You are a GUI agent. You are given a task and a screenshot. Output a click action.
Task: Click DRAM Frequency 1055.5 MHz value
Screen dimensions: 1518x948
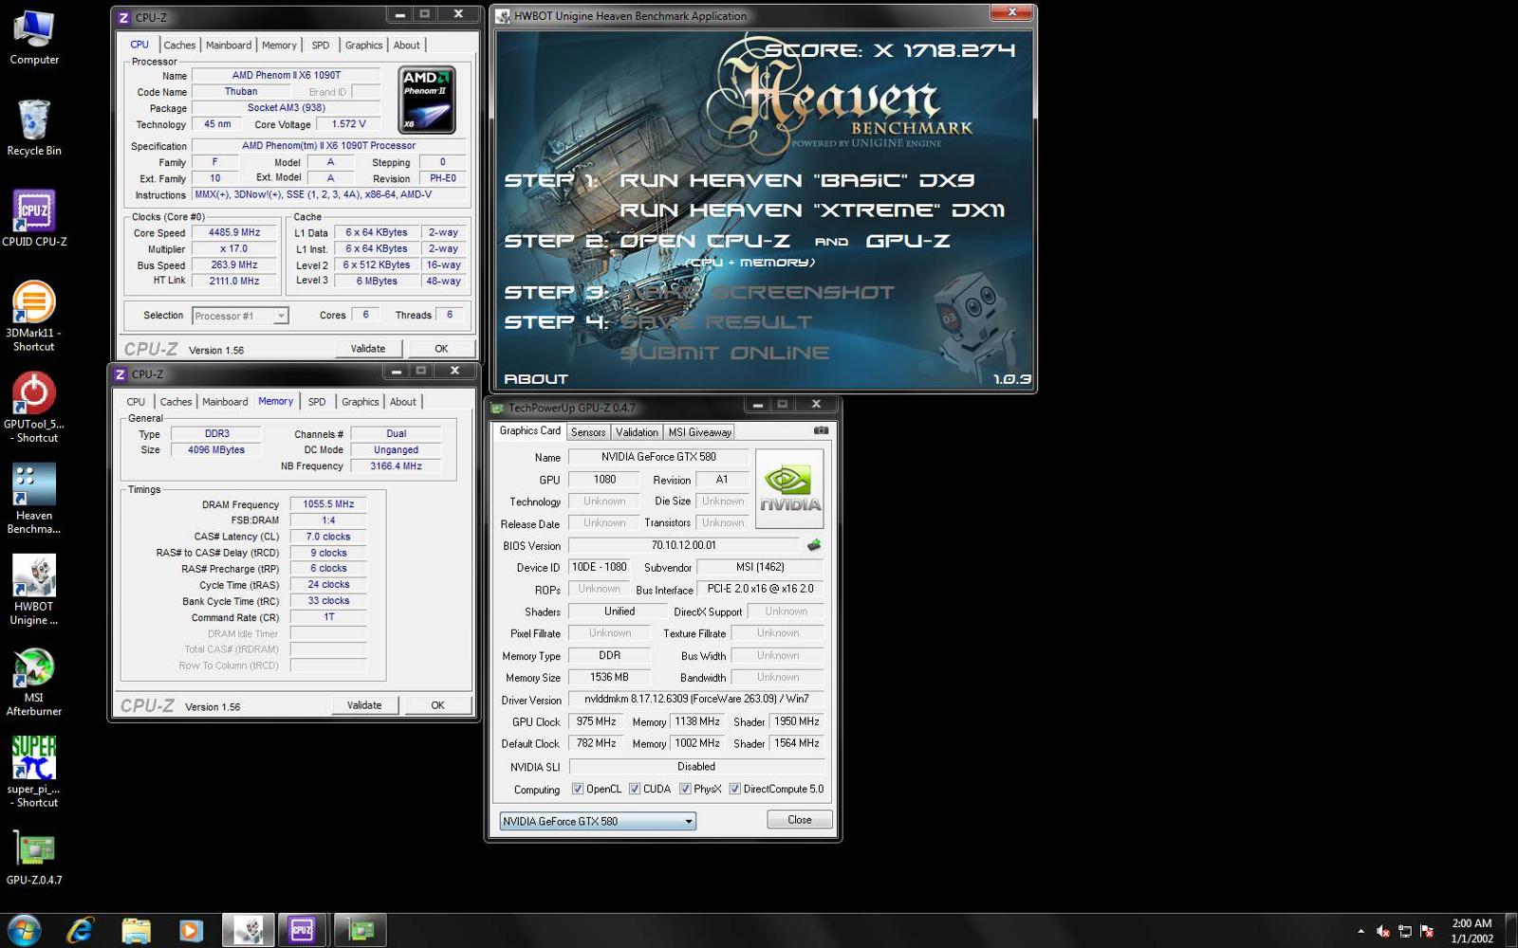click(x=328, y=504)
